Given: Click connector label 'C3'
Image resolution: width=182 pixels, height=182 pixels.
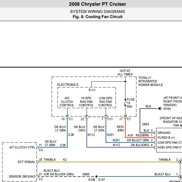Looking at the screenshot, I should tap(41, 150).
